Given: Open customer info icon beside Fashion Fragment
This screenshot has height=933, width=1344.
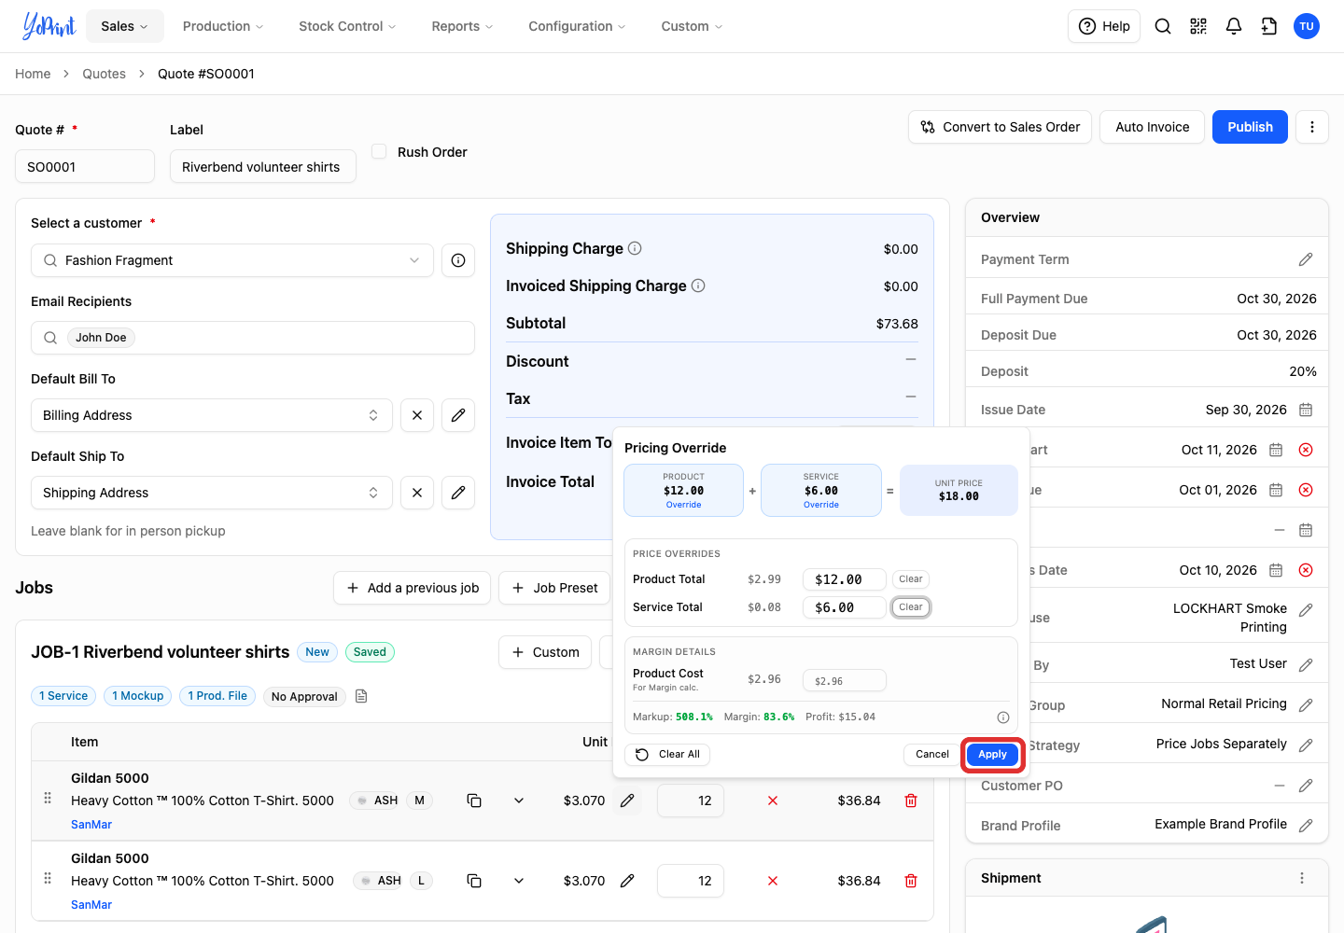Looking at the screenshot, I should point(458,260).
